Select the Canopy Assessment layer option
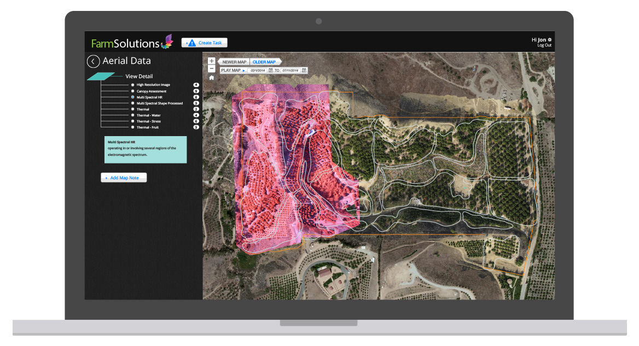Screen dimensions: 639x346 click(132, 91)
